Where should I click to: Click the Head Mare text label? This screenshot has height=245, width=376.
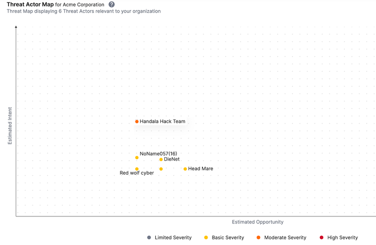click(x=201, y=169)
